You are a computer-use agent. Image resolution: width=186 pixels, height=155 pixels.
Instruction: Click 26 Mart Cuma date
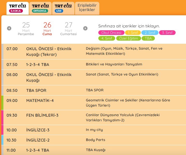click(x=47, y=29)
